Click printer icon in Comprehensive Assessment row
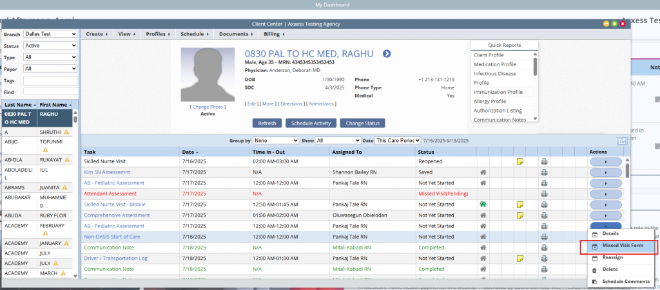Image resolution: width=660 pixels, height=290 pixels. click(x=545, y=215)
